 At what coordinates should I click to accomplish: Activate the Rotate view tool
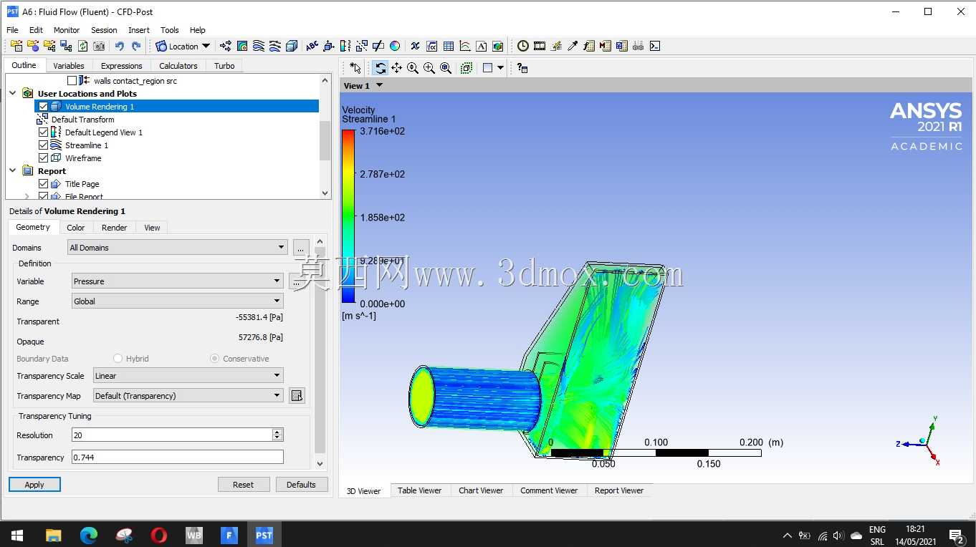pyautogui.click(x=381, y=68)
